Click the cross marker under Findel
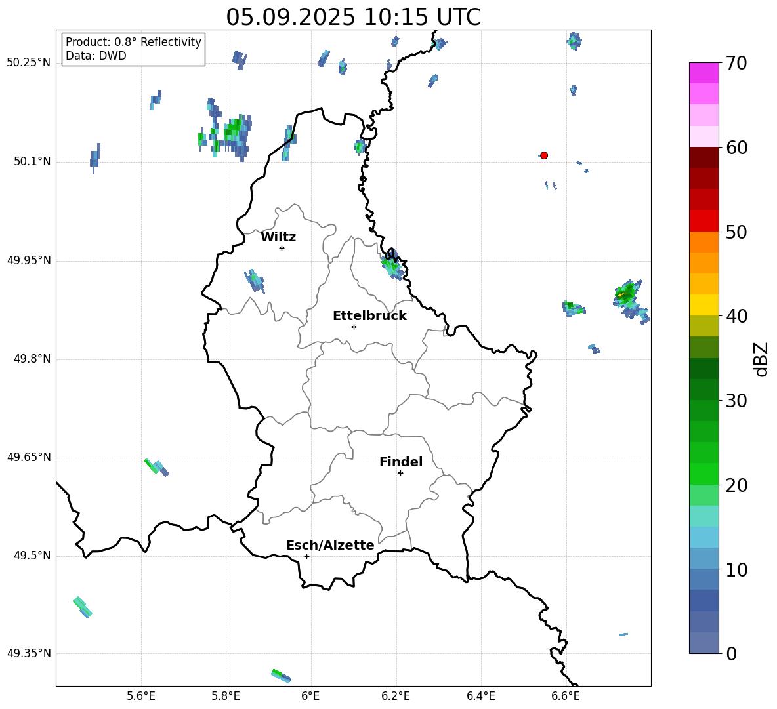Viewport: 777px width, 709px height. pyautogui.click(x=400, y=474)
